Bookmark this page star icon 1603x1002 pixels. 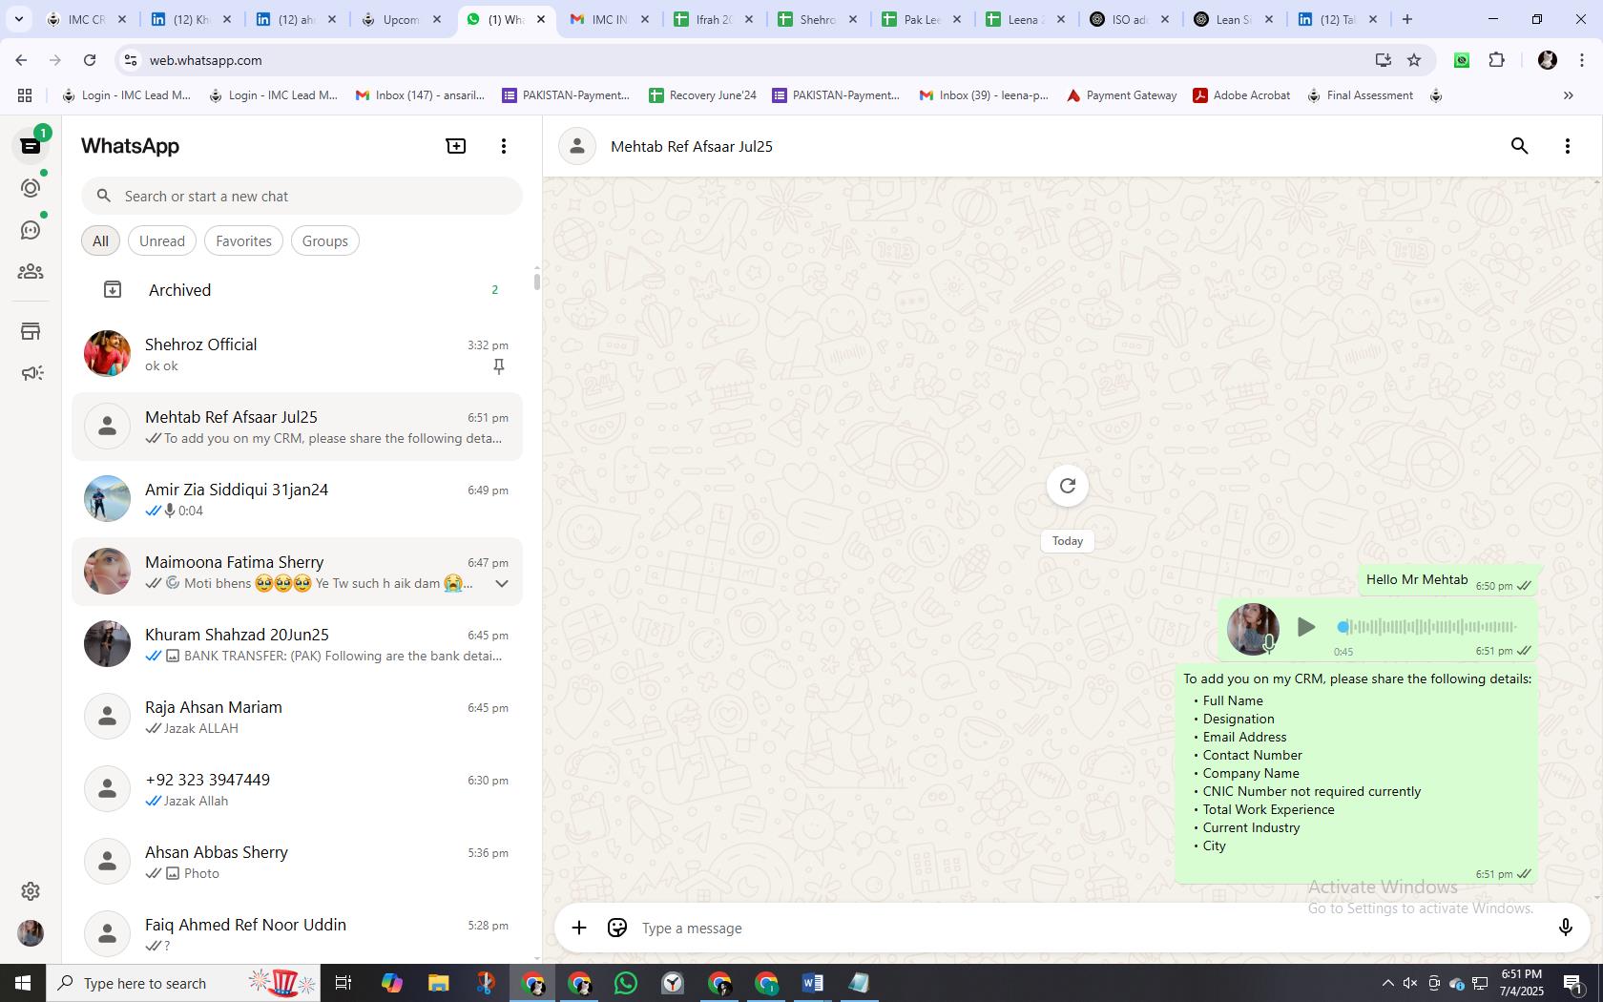tap(1414, 60)
